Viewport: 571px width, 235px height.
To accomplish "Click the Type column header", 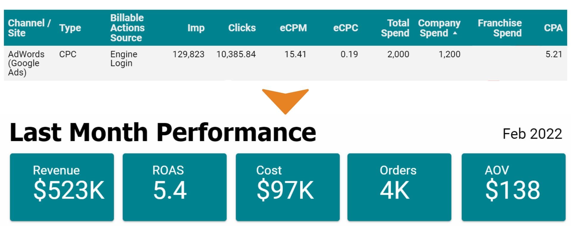I will tap(70, 28).
